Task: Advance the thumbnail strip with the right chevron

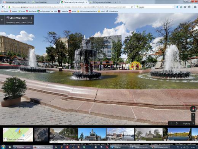Action: (x=177, y=123)
